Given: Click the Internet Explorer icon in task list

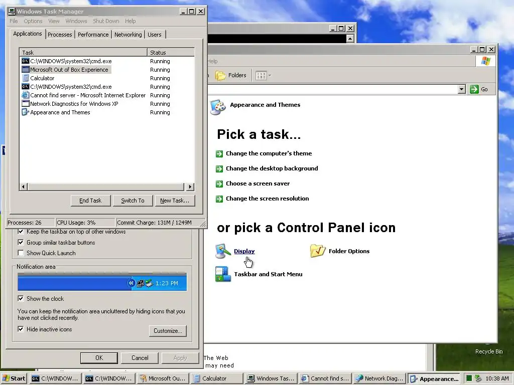Looking at the screenshot, I should 25,95.
